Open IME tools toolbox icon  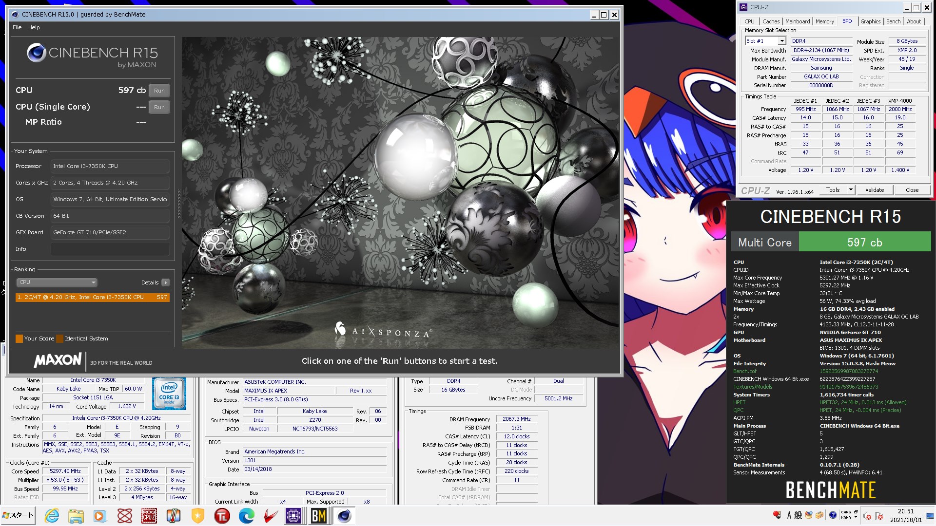[819, 515]
